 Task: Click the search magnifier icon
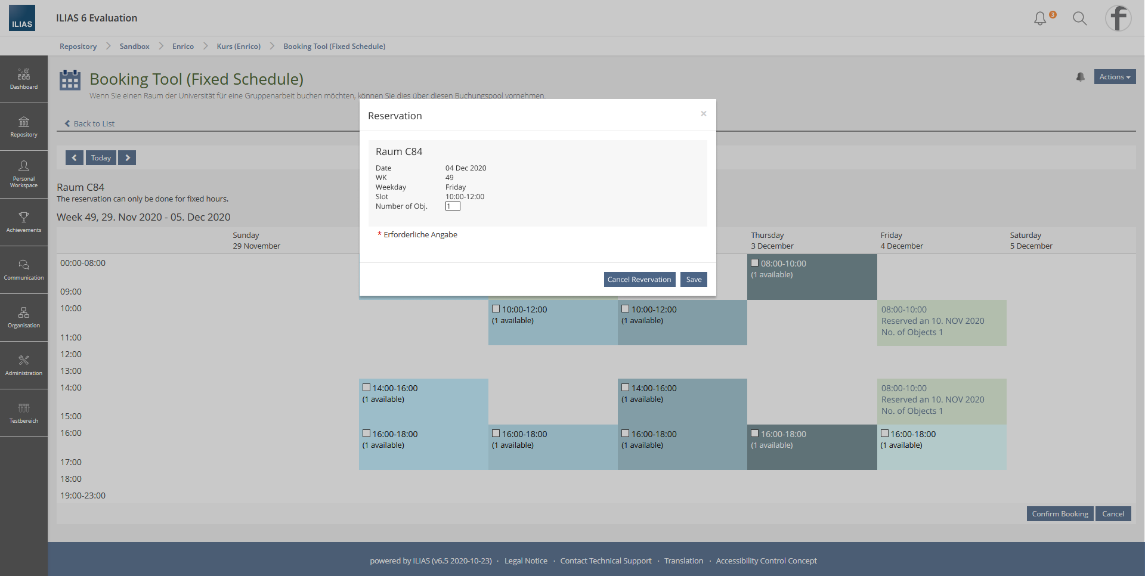(x=1079, y=18)
